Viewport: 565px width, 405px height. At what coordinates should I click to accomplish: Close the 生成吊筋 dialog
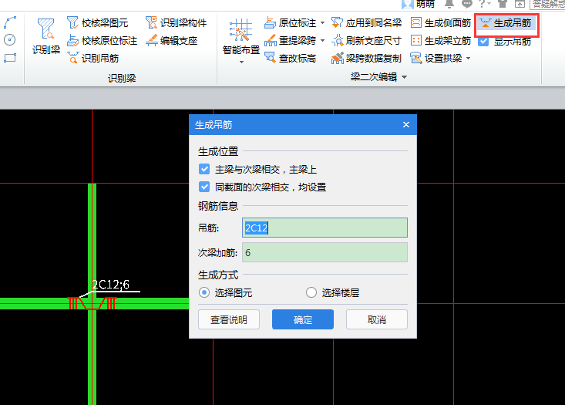(x=406, y=124)
